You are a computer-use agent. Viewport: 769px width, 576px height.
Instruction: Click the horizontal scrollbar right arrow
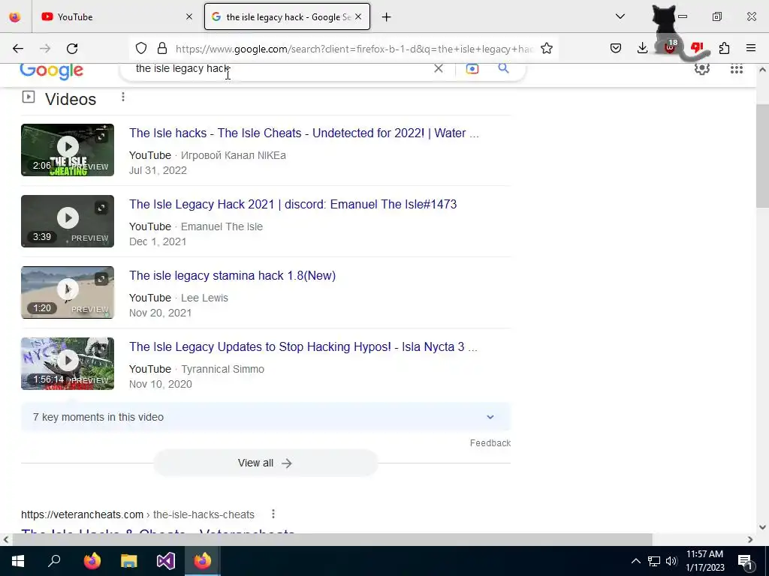750,540
